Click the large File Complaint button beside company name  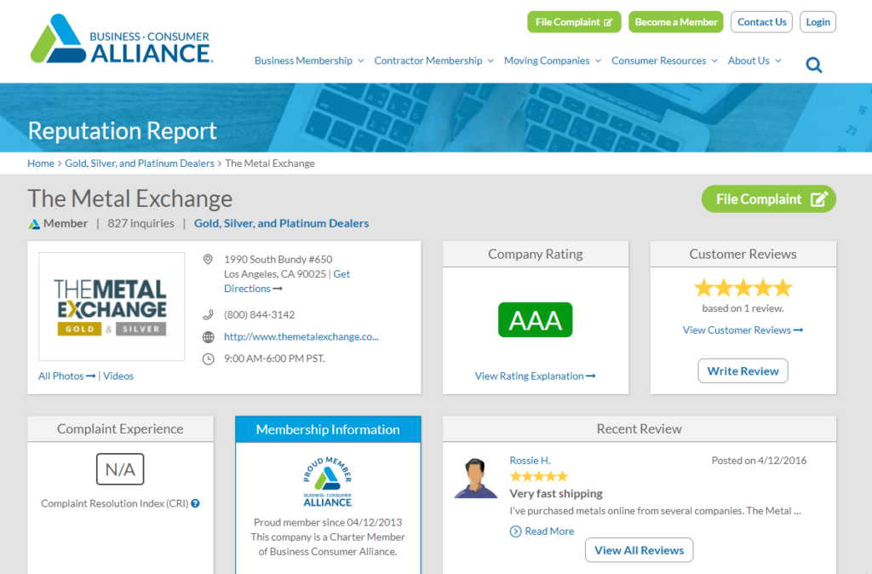coord(769,199)
